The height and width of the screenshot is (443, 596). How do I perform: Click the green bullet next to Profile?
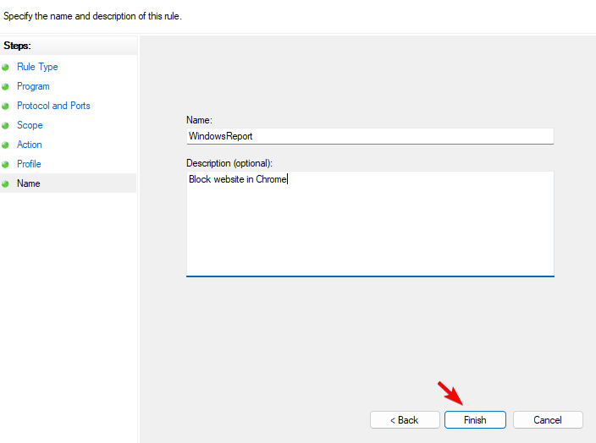[x=5, y=164]
